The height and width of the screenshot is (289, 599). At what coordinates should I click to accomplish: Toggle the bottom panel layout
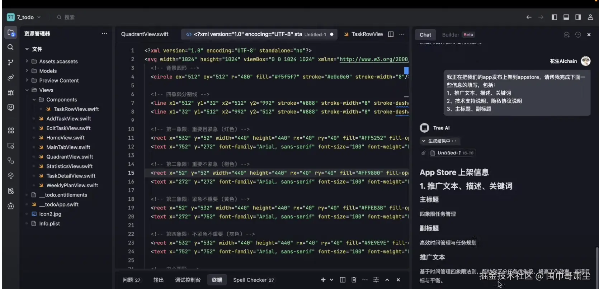click(x=566, y=17)
